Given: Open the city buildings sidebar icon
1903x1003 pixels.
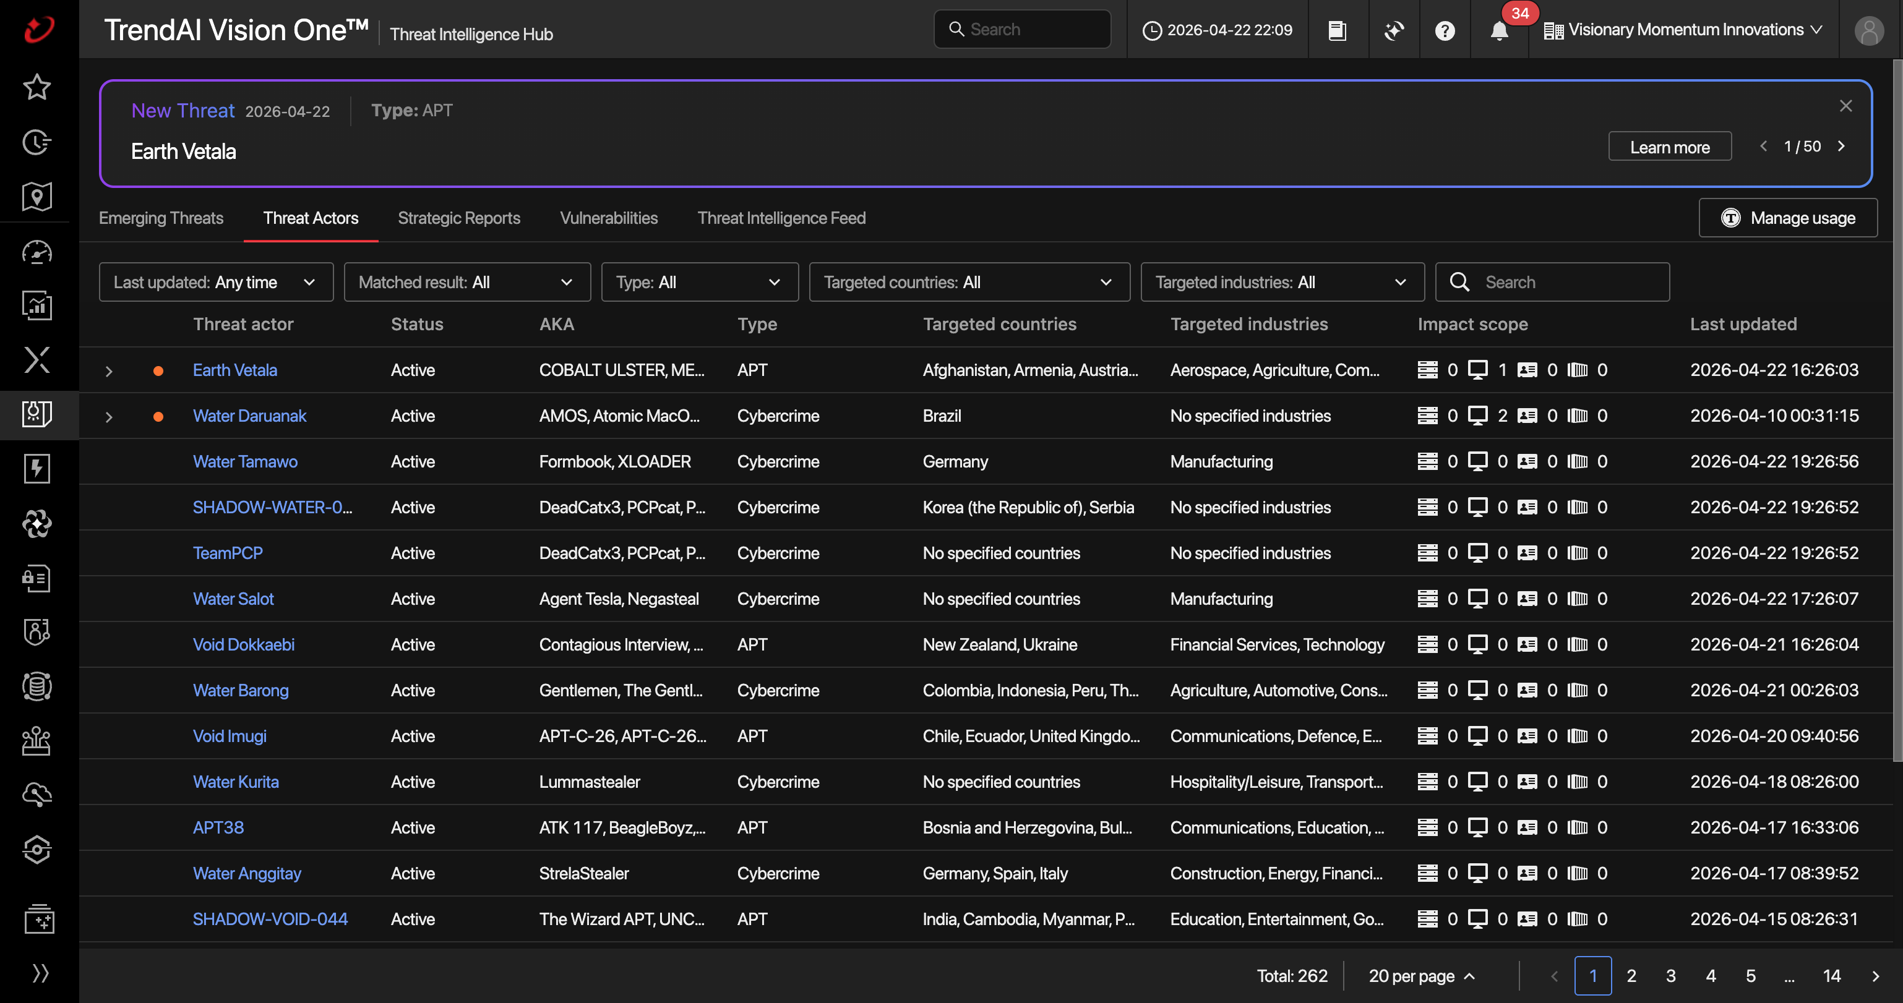Looking at the screenshot, I should 37,741.
